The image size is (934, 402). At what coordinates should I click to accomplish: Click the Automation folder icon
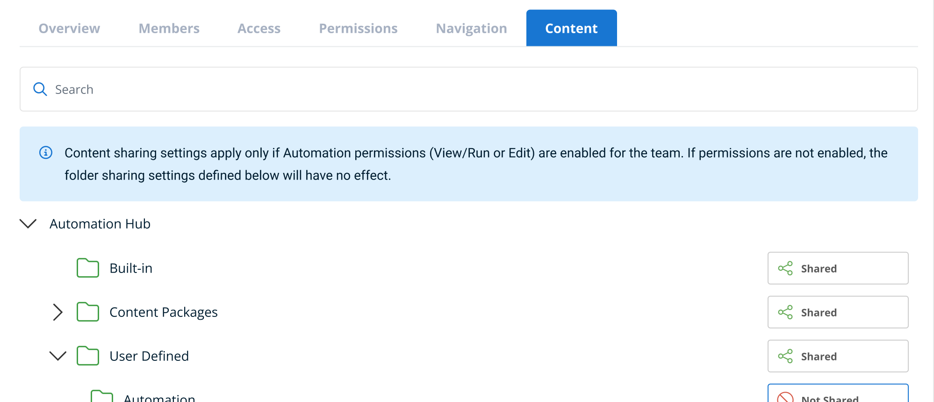point(102,396)
